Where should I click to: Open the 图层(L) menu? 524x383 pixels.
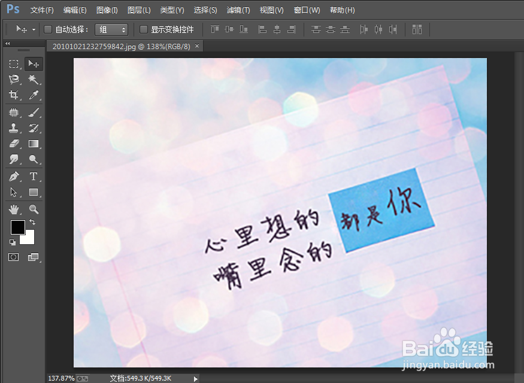[139, 10]
